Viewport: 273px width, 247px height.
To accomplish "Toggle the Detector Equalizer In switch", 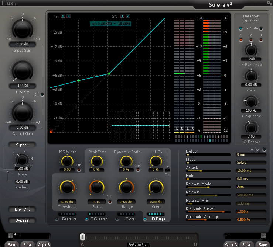I will (240, 28).
